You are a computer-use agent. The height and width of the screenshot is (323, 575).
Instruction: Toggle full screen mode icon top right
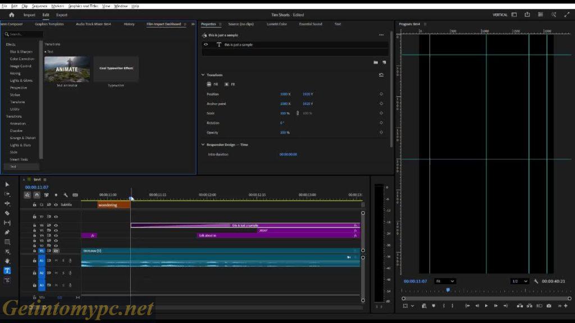pyautogui.click(x=567, y=15)
